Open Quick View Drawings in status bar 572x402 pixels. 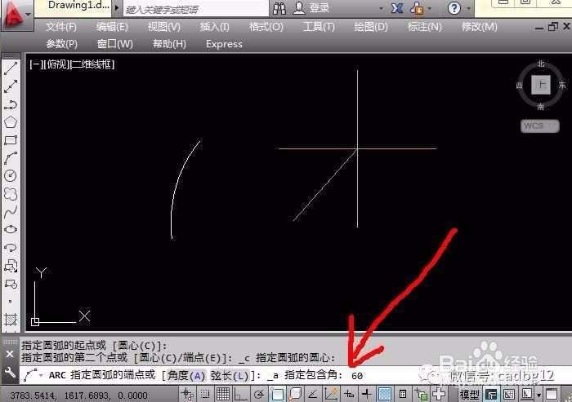point(509,395)
